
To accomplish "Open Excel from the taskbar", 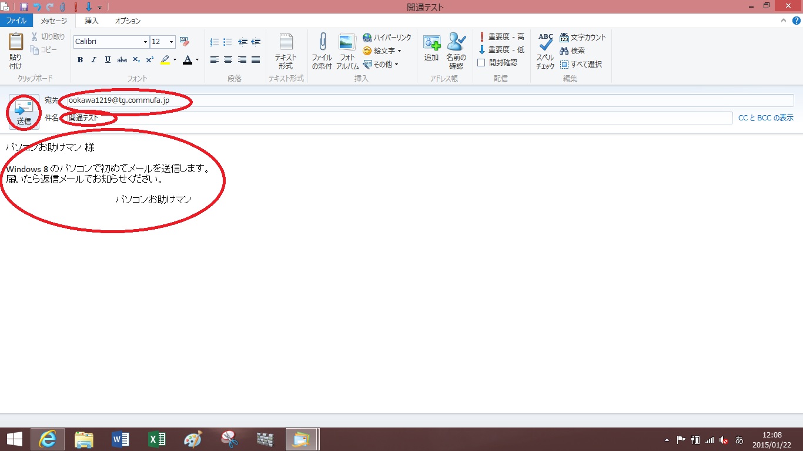I will [x=157, y=439].
